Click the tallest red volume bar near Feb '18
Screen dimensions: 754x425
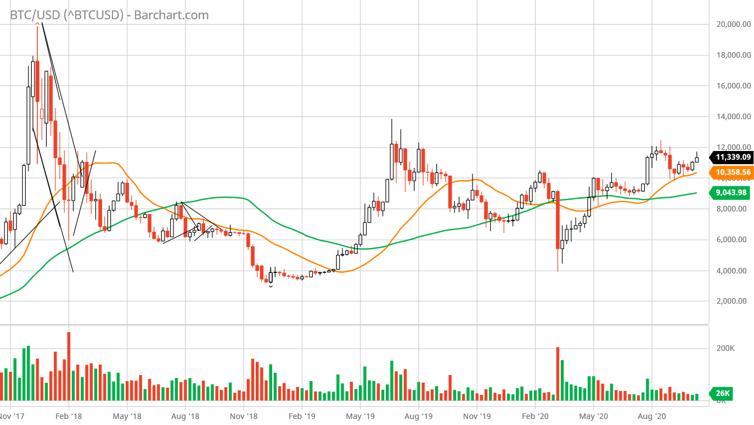coord(69,366)
